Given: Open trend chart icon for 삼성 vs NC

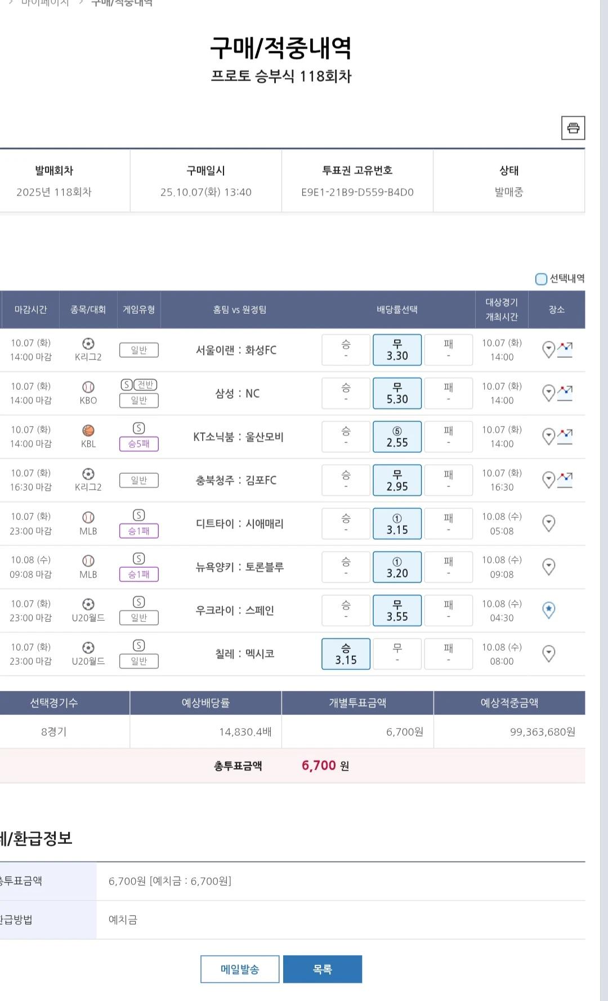Looking at the screenshot, I should tap(565, 393).
